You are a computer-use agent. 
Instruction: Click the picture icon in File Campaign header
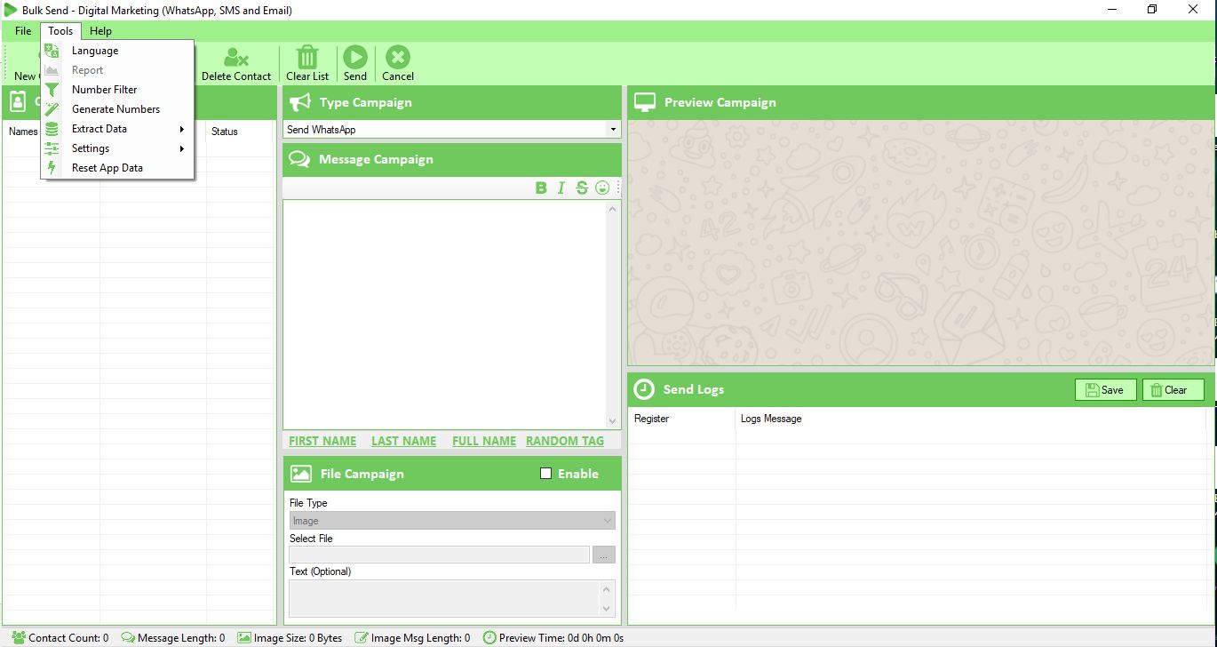click(301, 474)
